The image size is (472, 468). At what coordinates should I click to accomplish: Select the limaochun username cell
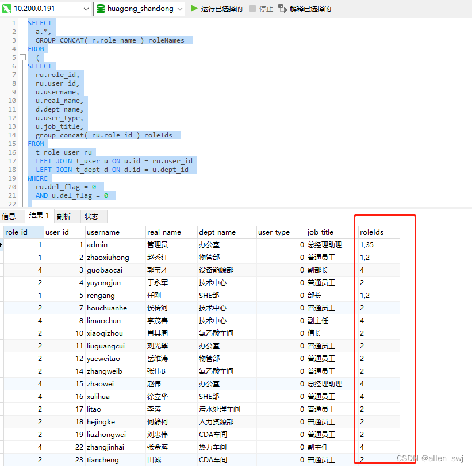click(116, 320)
